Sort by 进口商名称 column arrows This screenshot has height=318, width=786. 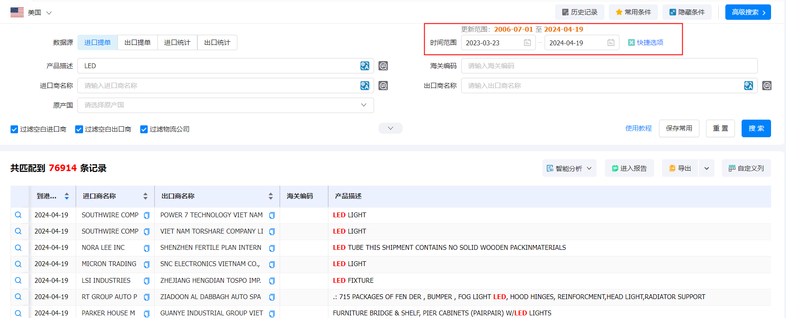click(x=146, y=196)
